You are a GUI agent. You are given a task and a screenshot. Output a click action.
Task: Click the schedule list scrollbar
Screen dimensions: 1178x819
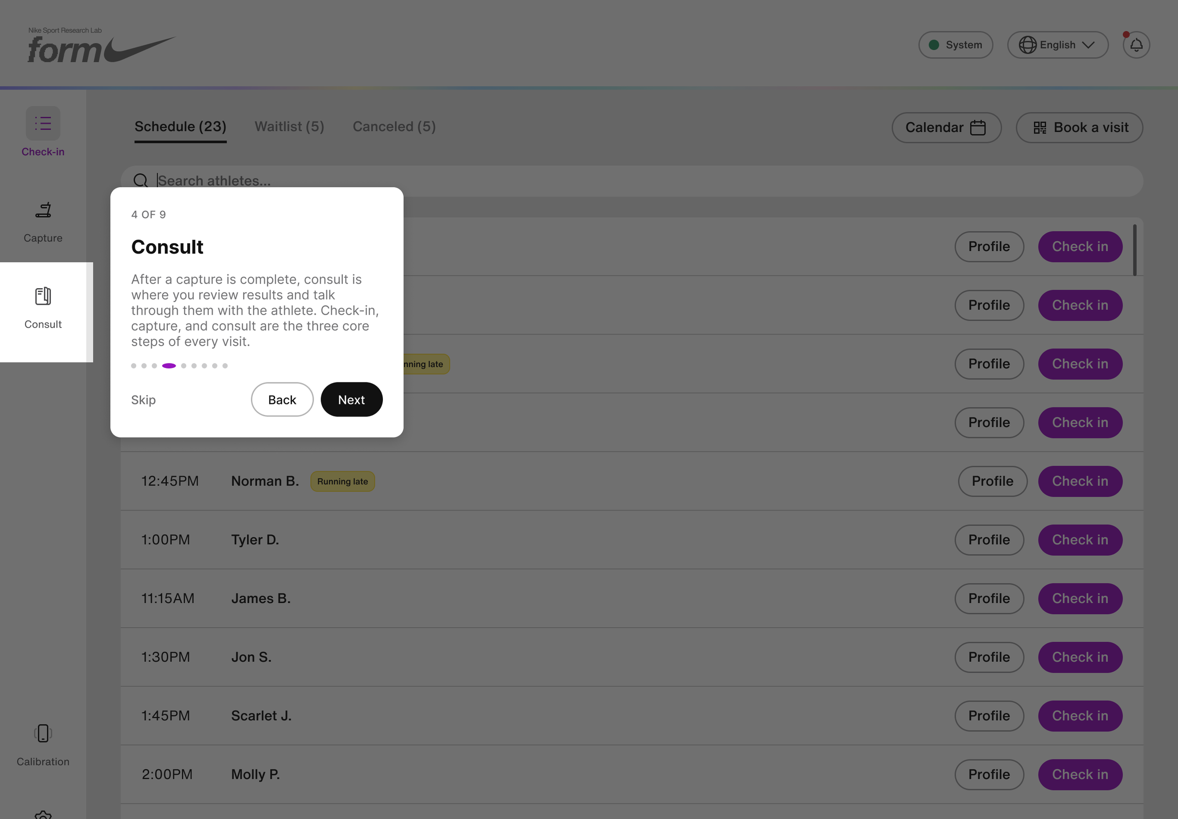1135,249
